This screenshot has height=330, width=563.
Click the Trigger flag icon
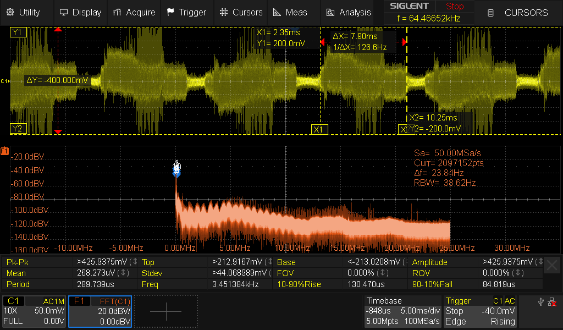(x=170, y=12)
